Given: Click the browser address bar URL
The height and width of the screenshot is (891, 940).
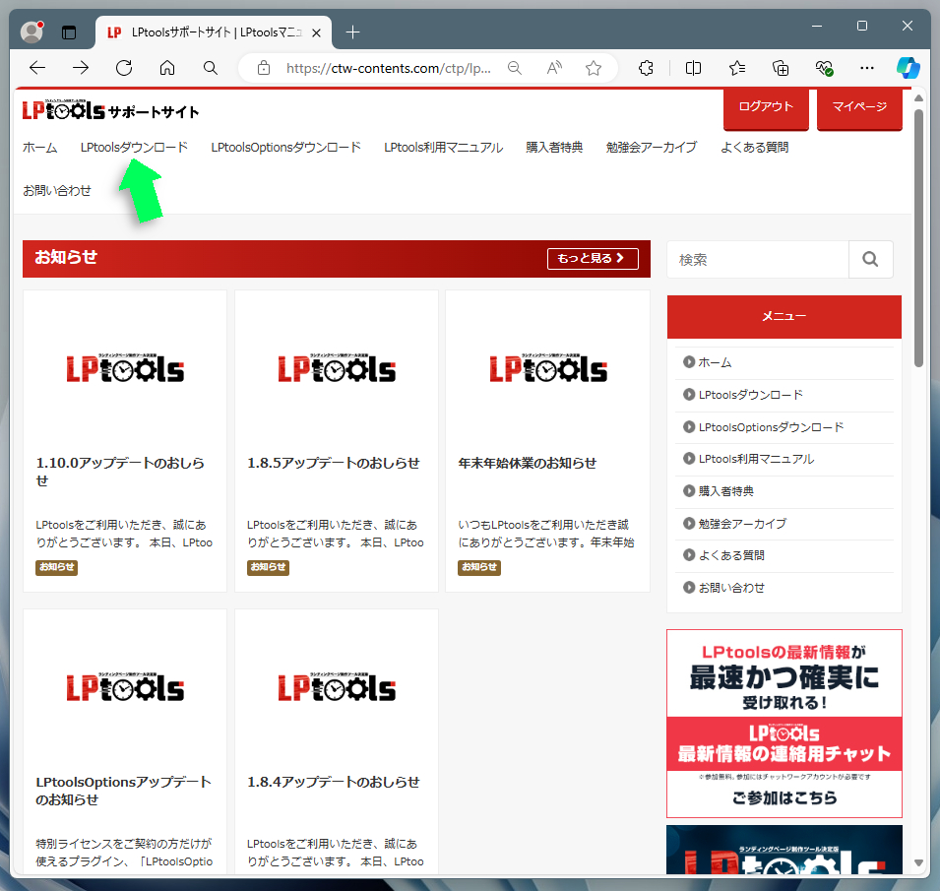Looking at the screenshot, I should coord(389,68).
